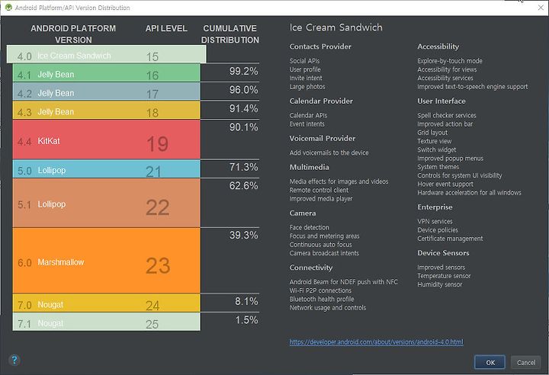Image resolution: width=549 pixels, height=375 pixels.
Task: Select the 4.4 KitKat red bar
Action: [107, 139]
